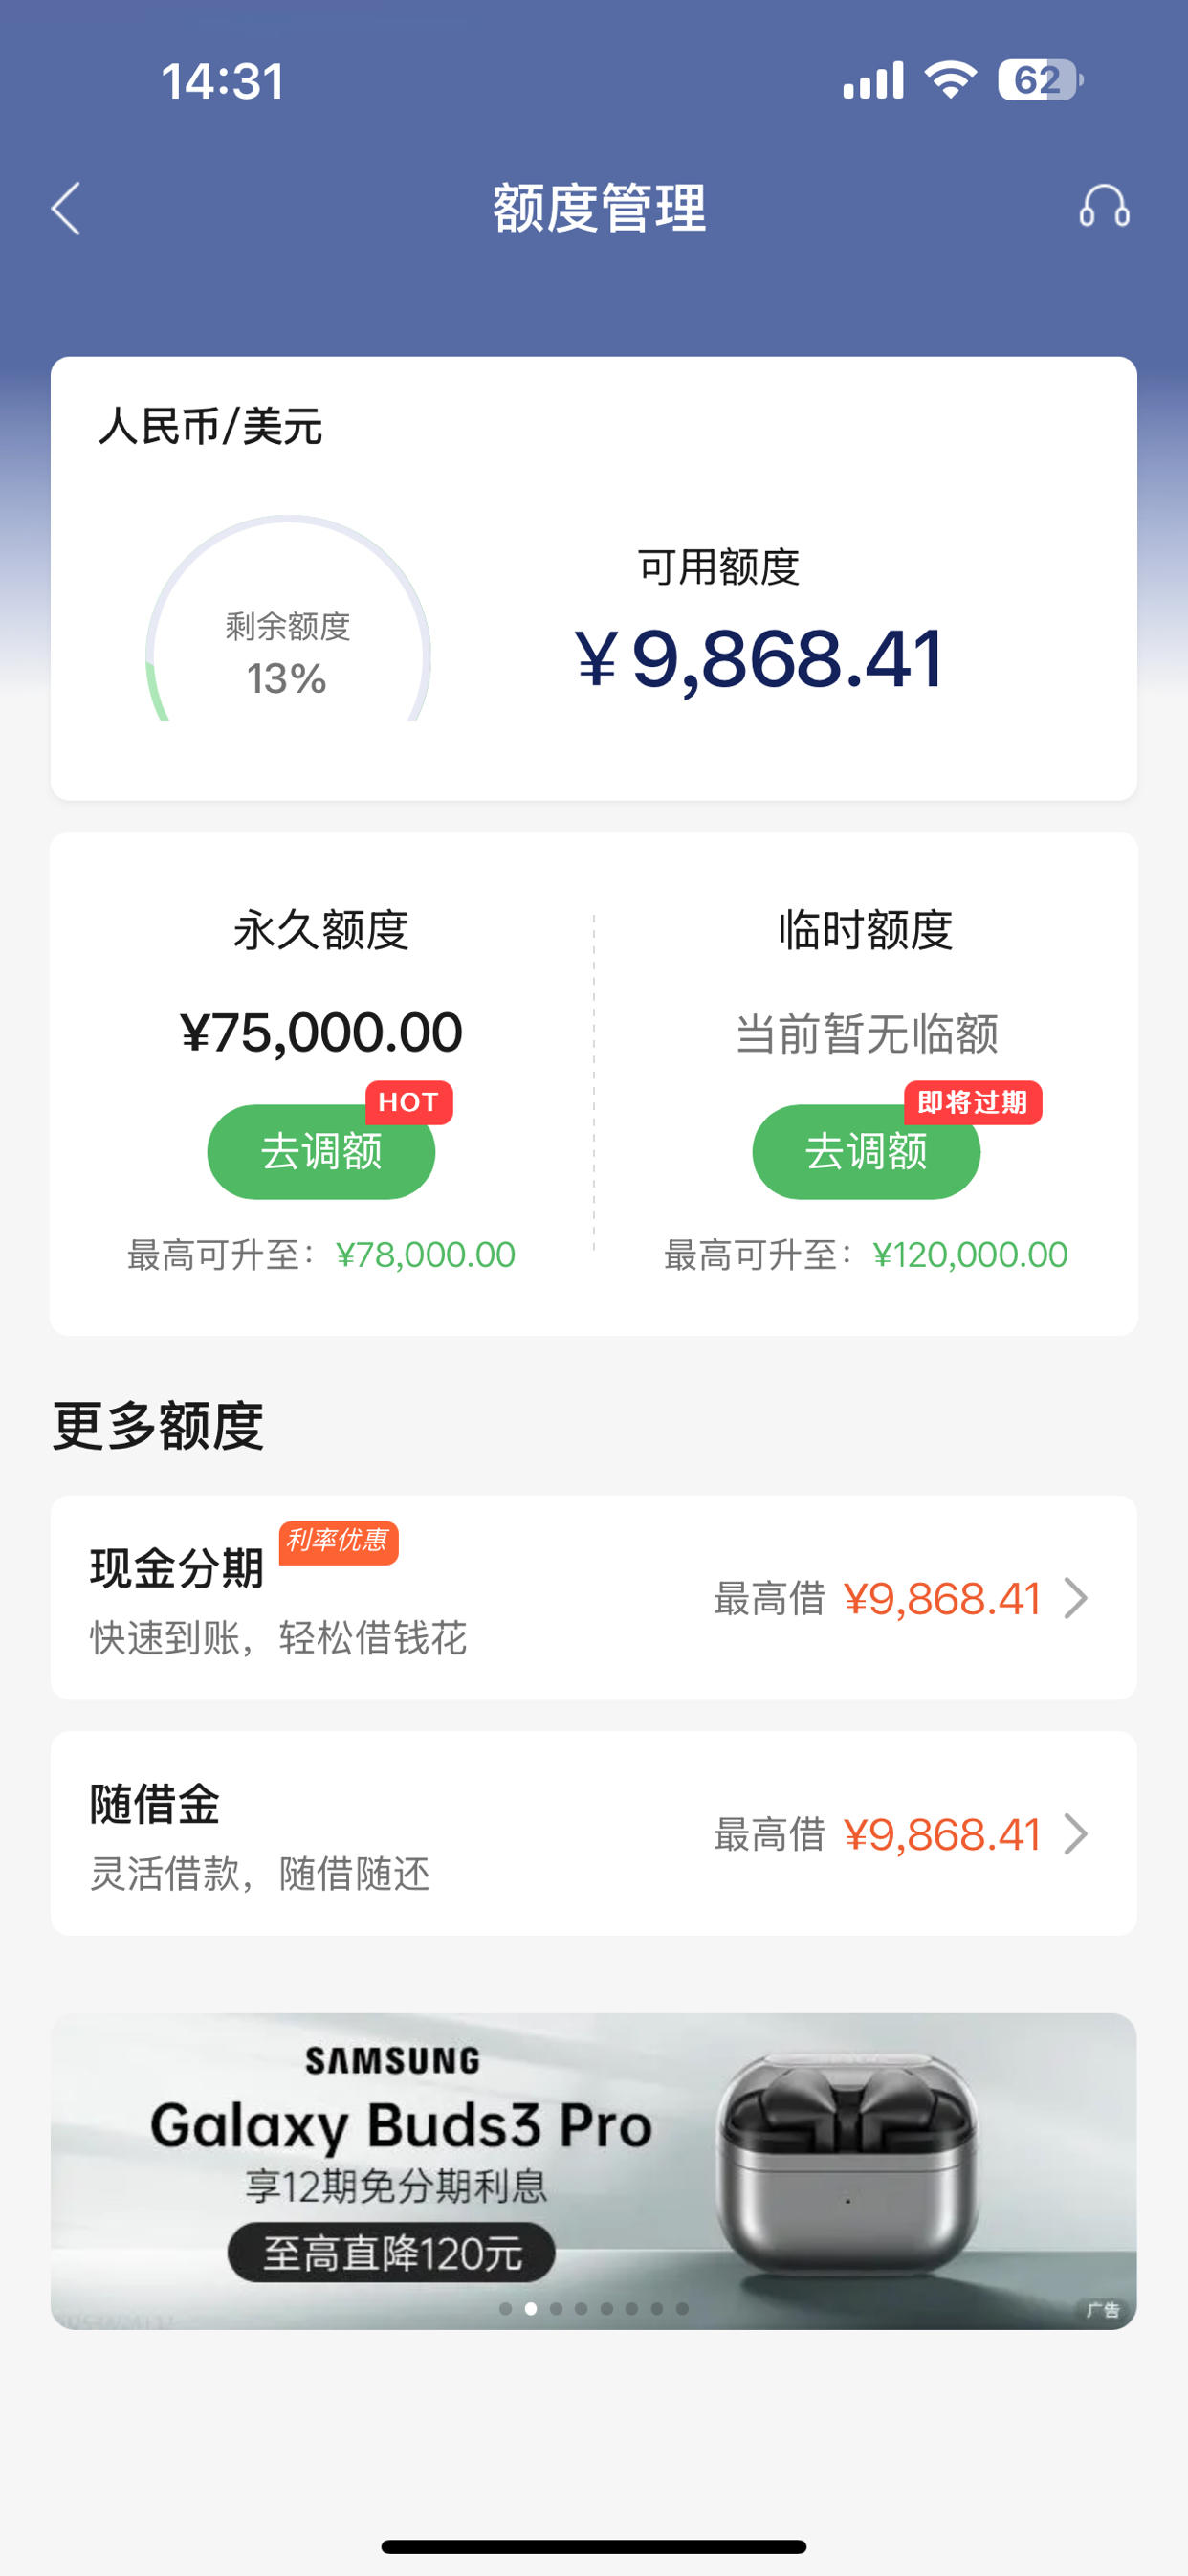Check the battery level indicator
Screen dimensions: 1188x2576
[1040, 80]
